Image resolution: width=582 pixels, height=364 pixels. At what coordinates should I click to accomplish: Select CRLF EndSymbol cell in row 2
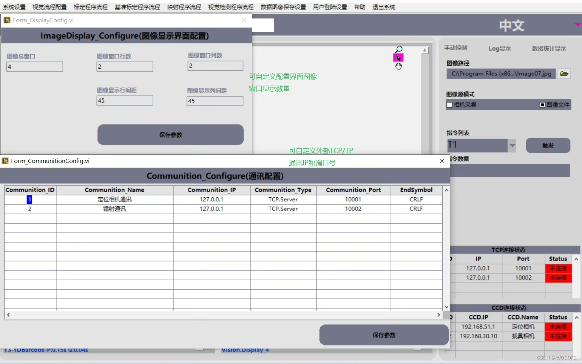(416, 209)
